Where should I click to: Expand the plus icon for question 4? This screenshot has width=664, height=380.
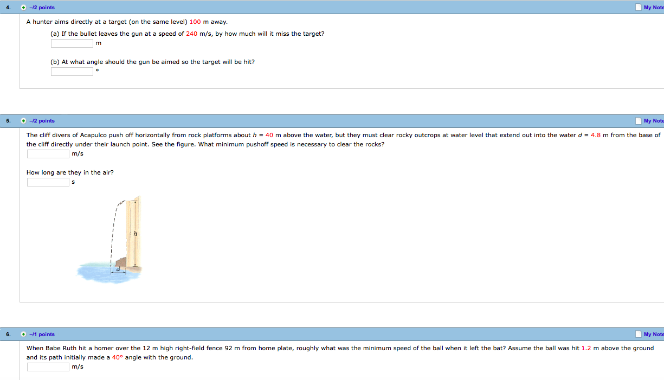[x=23, y=8]
